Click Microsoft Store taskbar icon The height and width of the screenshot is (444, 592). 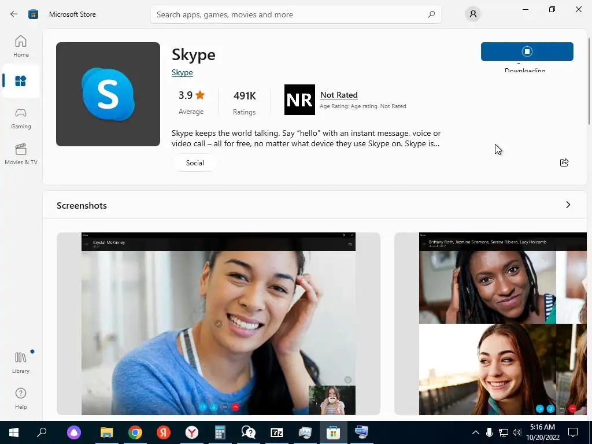point(334,432)
